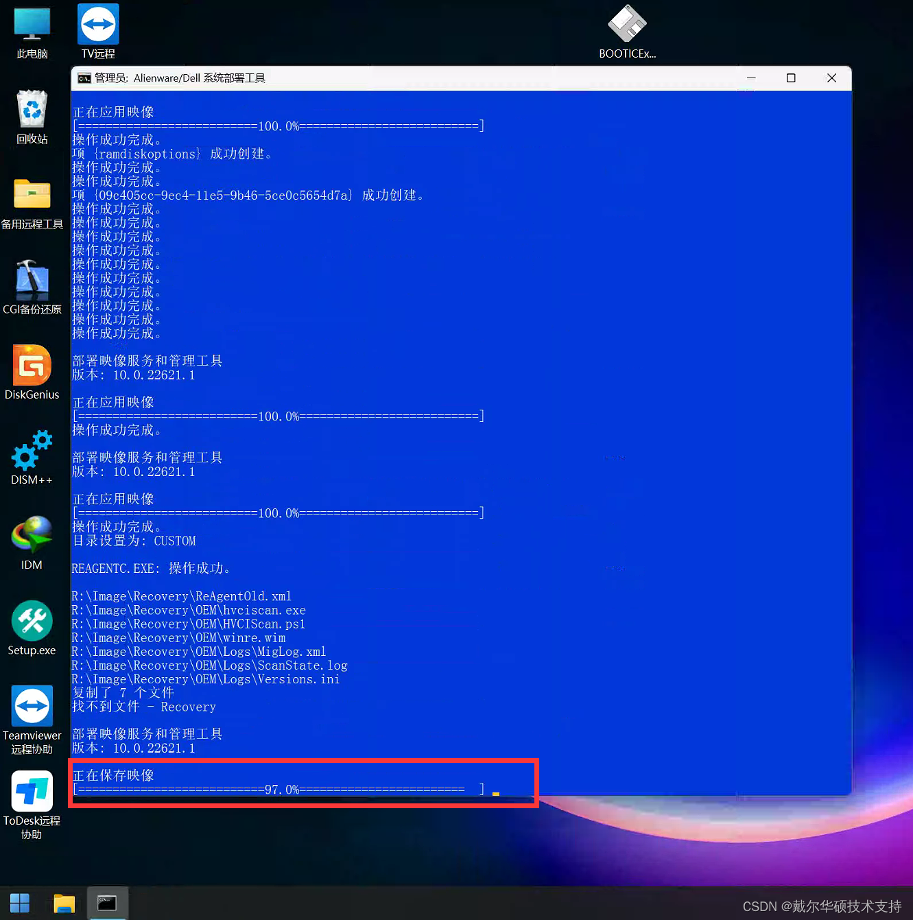The image size is (913, 920).
Task: Launch the TV远程 desktop shortcut
Action: pos(98,32)
